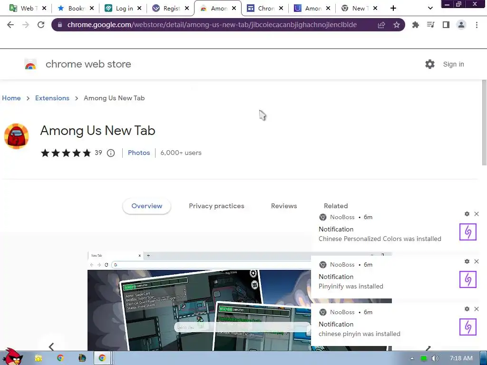Screen dimensions: 487x365
Task: Switch to Privacy practices tab
Action: (x=216, y=206)
